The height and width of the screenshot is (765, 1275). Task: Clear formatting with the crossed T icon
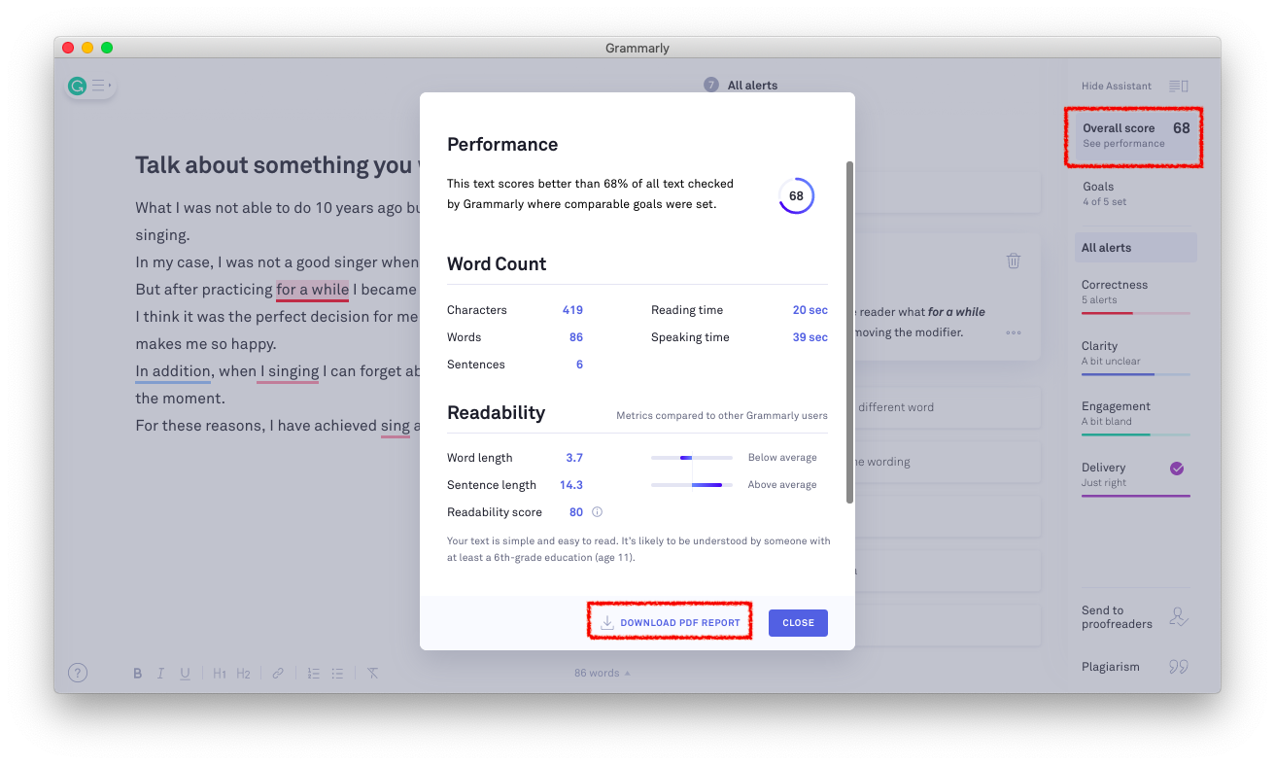coord(372,673)
